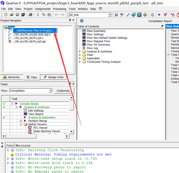The height and width of the screenshot is (173, 179).
Task: Close the Tasks panel
Action: 73,84
